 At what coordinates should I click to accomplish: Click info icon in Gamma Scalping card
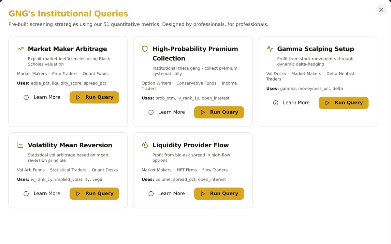(x=276, y=103)
